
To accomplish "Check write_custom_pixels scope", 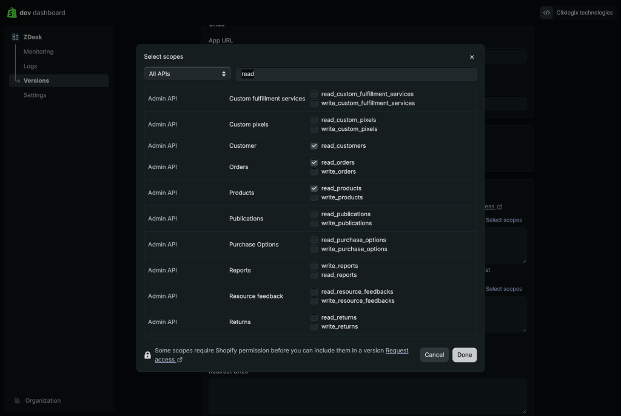I will [x=314, y=129].
